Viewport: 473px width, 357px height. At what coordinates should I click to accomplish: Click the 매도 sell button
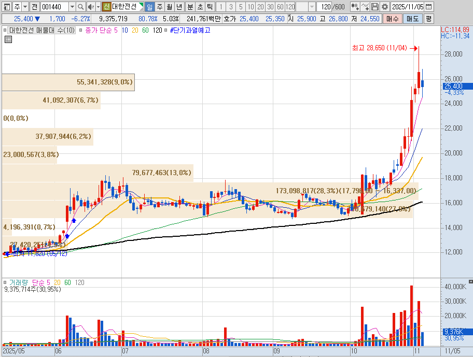click(412, 19)
